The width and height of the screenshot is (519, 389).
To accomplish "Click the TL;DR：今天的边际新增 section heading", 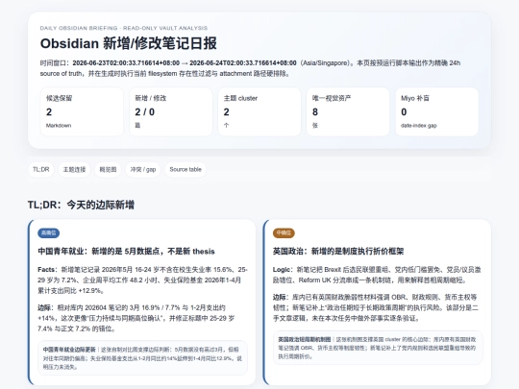I will point(81,205).
